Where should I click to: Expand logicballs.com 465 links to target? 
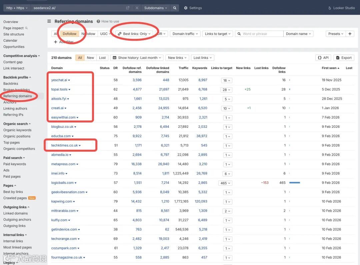[x=225, y=183]
